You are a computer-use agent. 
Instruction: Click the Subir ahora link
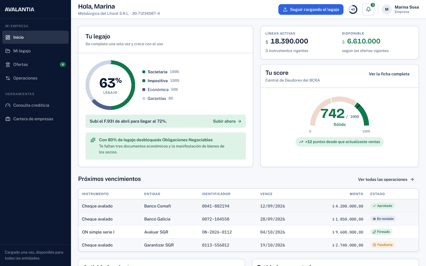227,121
